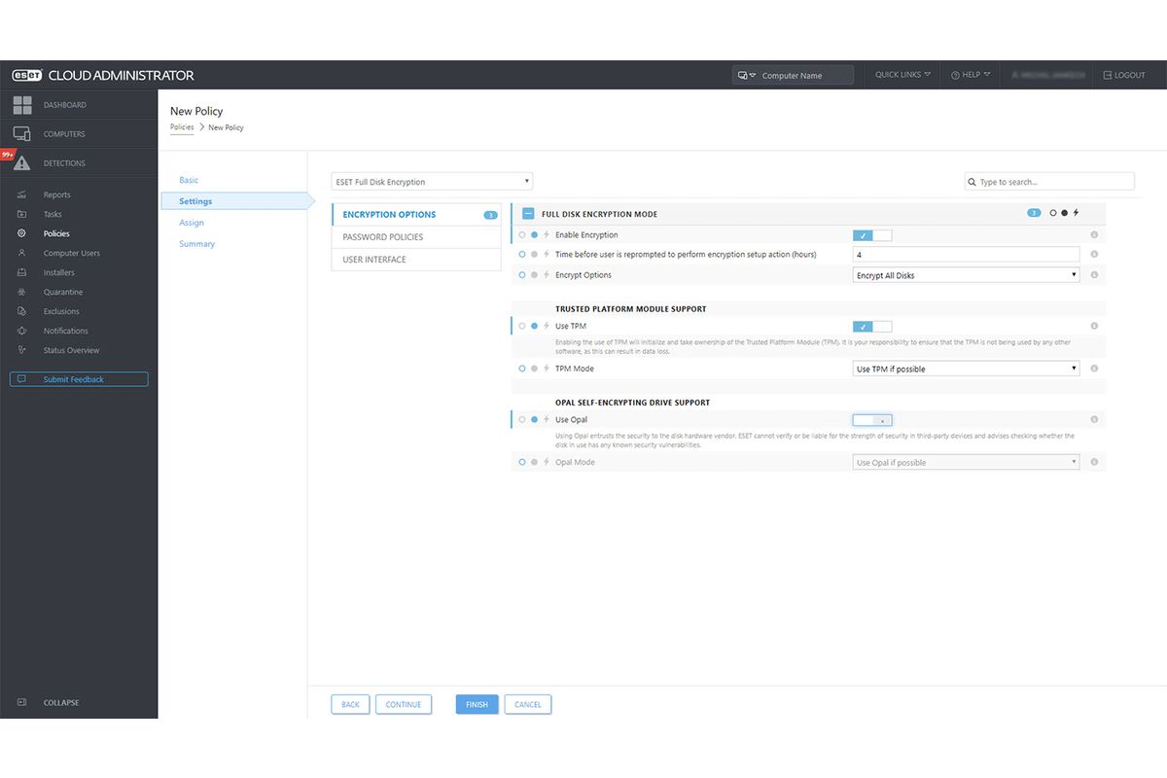
Task: Log out using the Logout button
Action: 1124,75
